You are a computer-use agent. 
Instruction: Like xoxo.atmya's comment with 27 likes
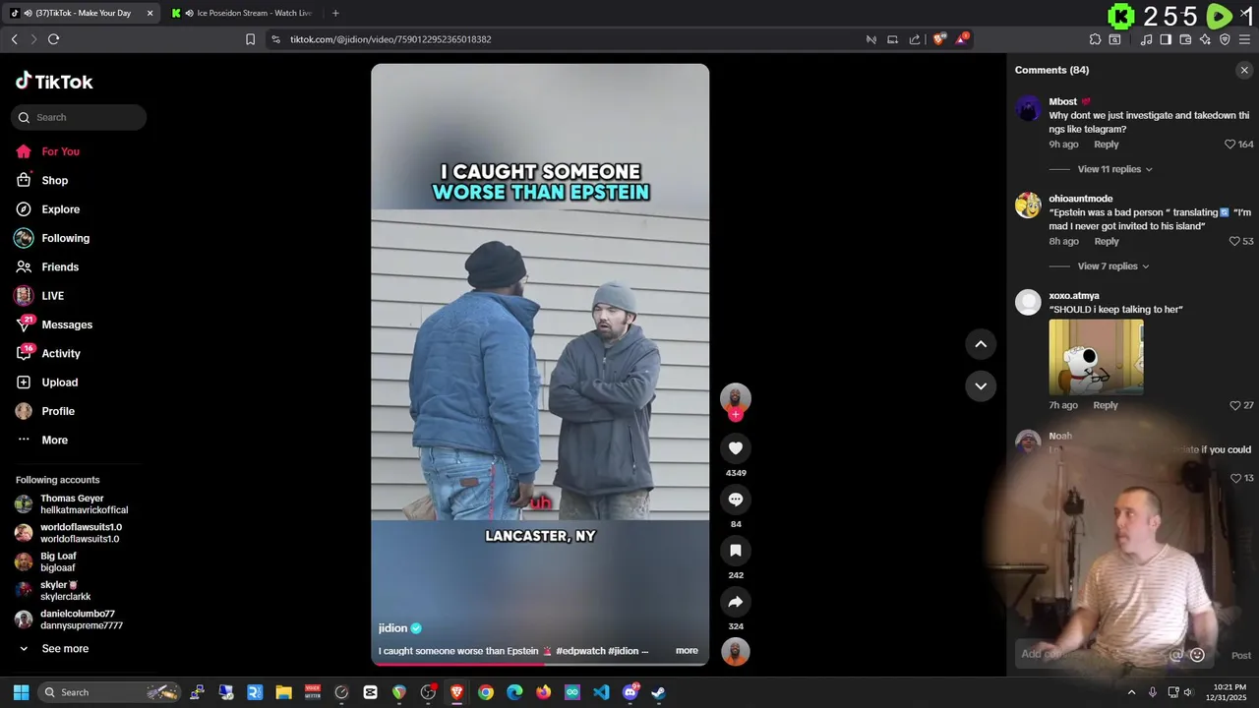click(1234, 405)
